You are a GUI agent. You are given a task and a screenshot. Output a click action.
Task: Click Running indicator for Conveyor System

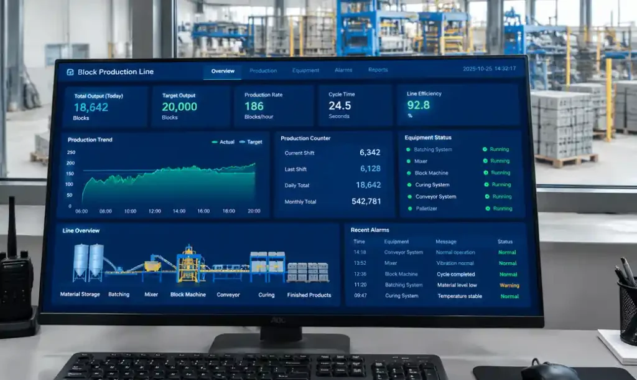click(x=498, y=196)
